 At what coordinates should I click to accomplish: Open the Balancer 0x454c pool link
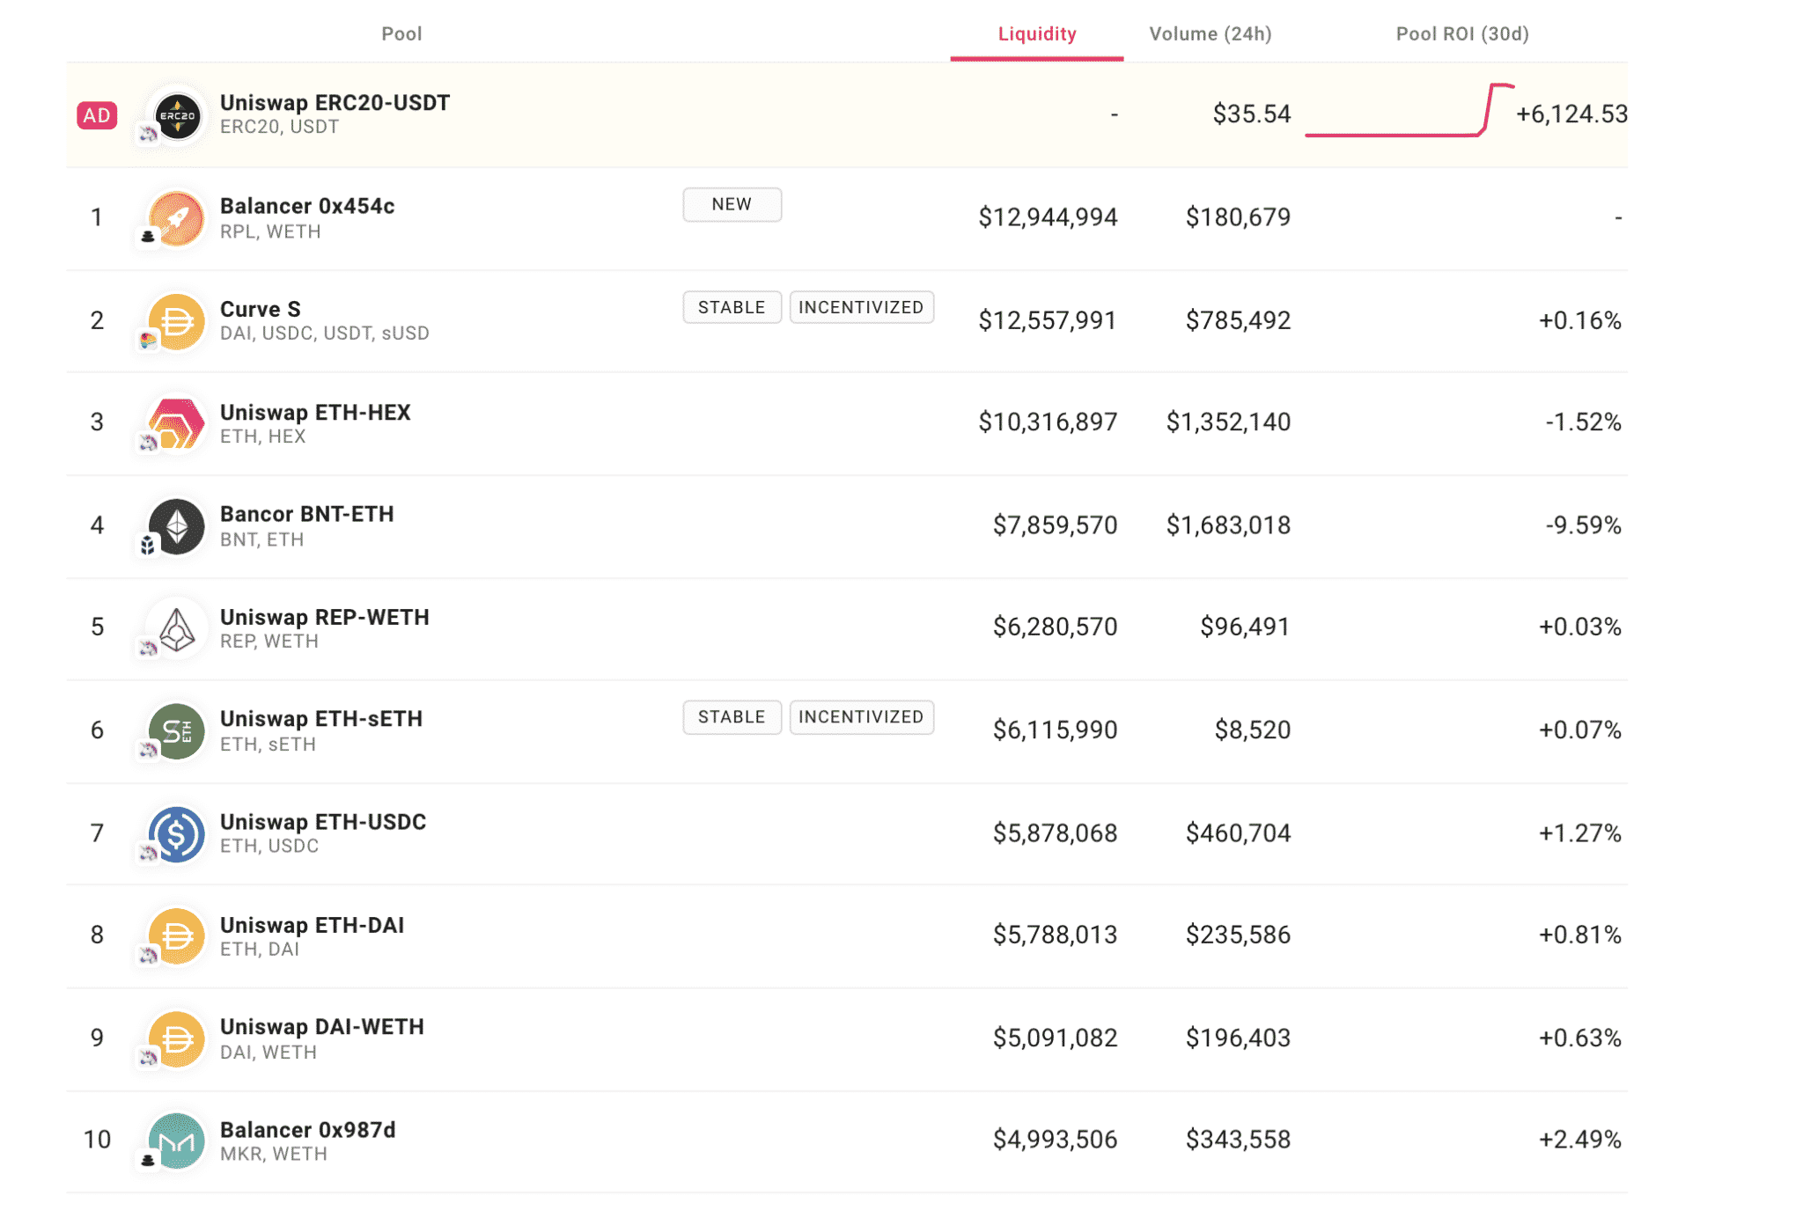tap(307, 206)
